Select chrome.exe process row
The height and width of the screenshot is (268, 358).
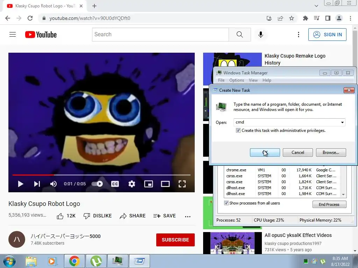point(282,170)
